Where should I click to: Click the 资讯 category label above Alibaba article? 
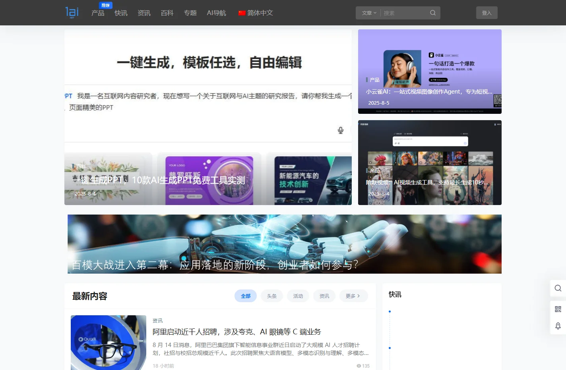point(157,320)
